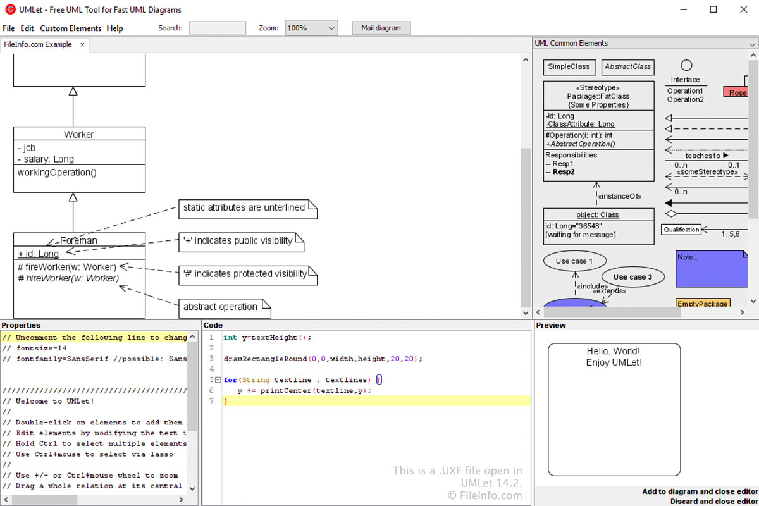Select the Foreman class in diagram
Image resolution: width=759 pixels, height=506 pixels.
click(x=79, y=275)
